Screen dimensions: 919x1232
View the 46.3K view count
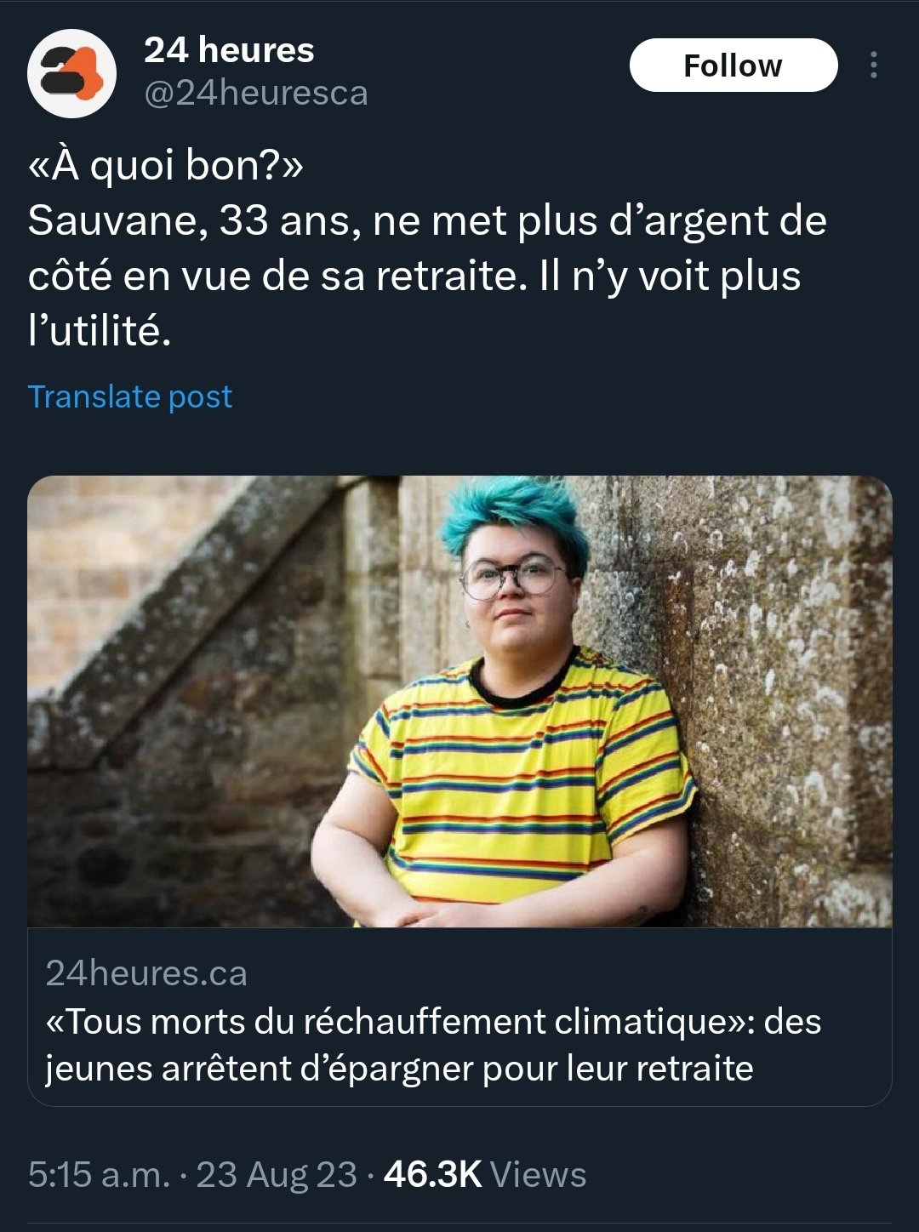point(433,1174)
